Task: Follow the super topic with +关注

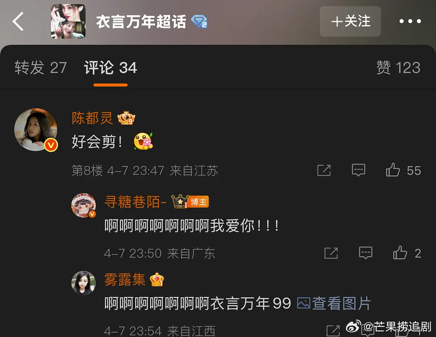Action: pyautogui.click(x=350, y=21)
